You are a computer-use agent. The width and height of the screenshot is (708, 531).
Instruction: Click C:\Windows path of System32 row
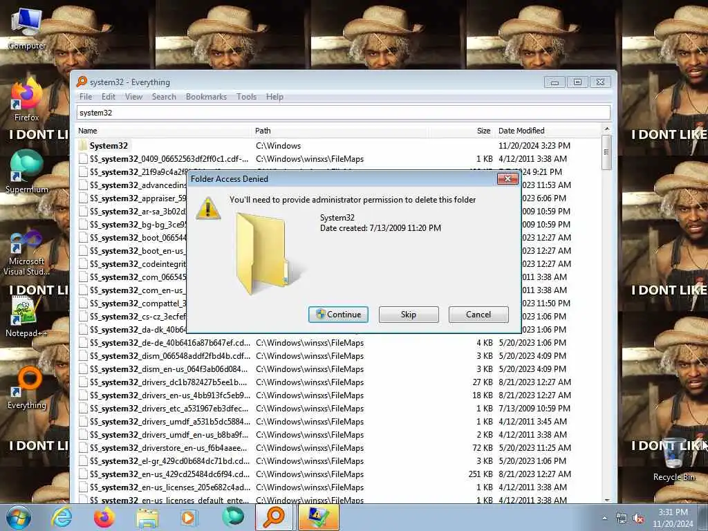click(x=278, y=145)
